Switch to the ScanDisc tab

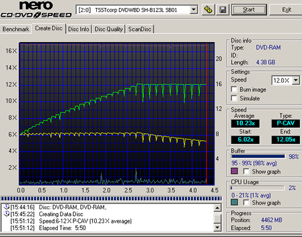(x=140, y=29)
